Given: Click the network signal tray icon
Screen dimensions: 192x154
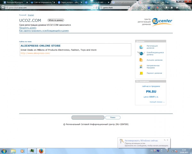Looking at the screenshot, I should (x=172, y=151).
